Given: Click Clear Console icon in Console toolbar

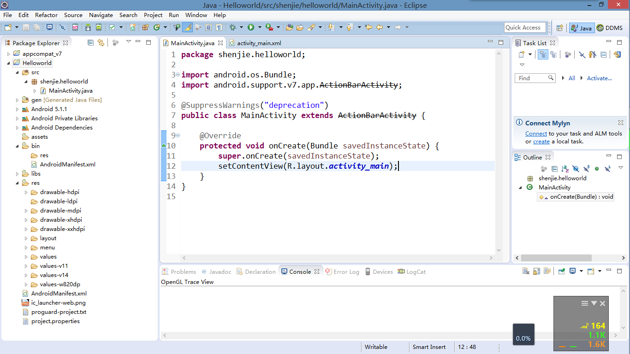Looking at the screenshot, I should [526, 271].
